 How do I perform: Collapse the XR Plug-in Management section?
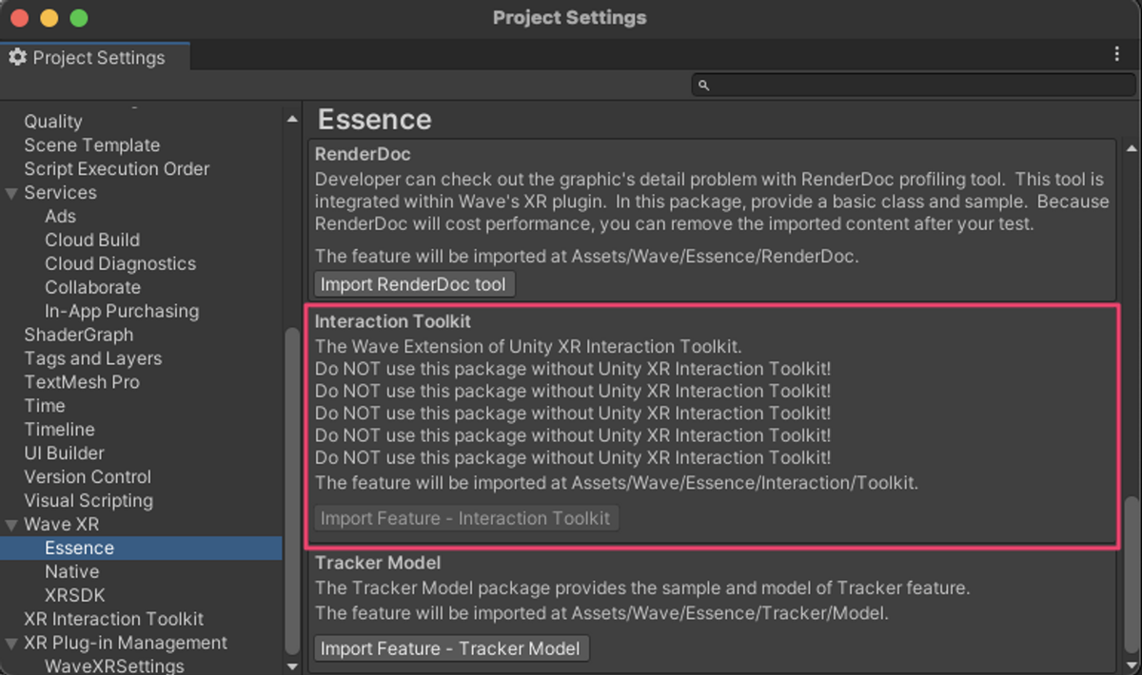coord(11,644)
